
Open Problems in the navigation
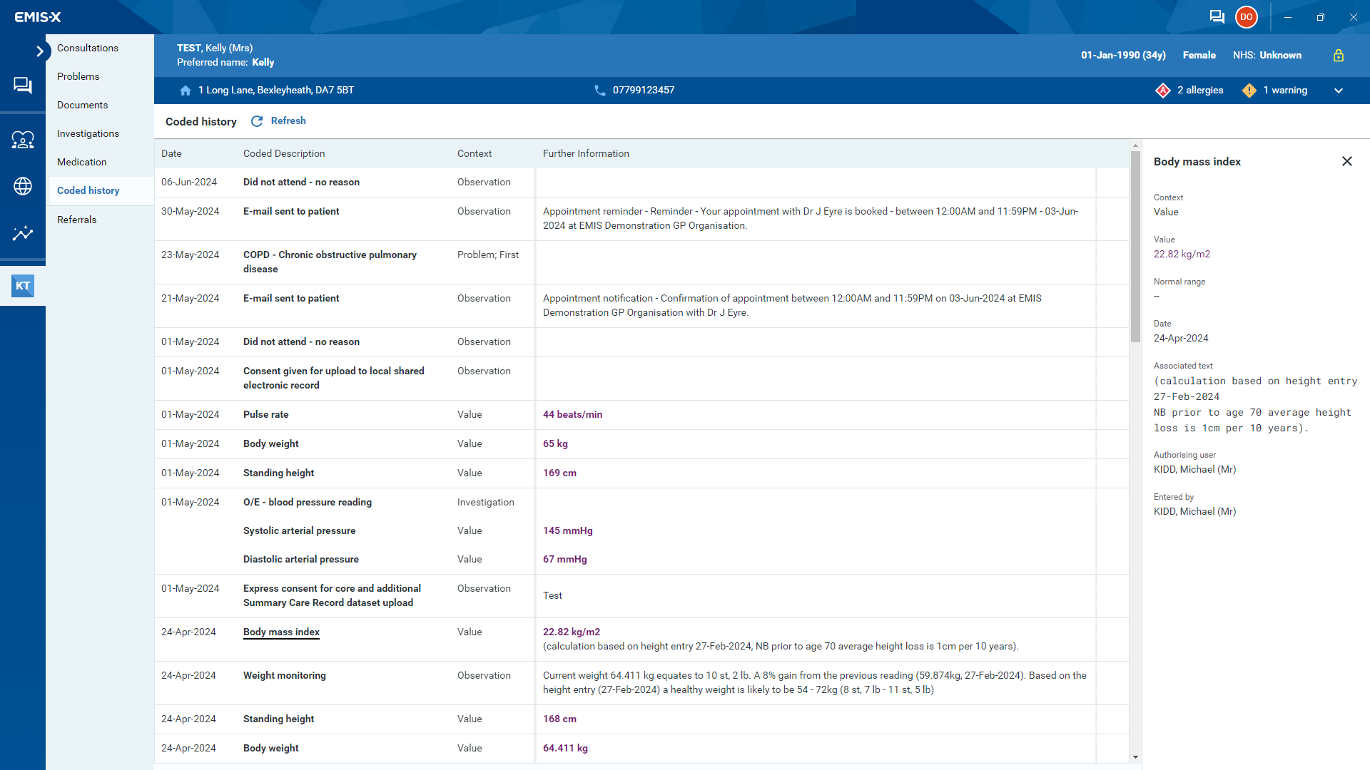point(78,76)
